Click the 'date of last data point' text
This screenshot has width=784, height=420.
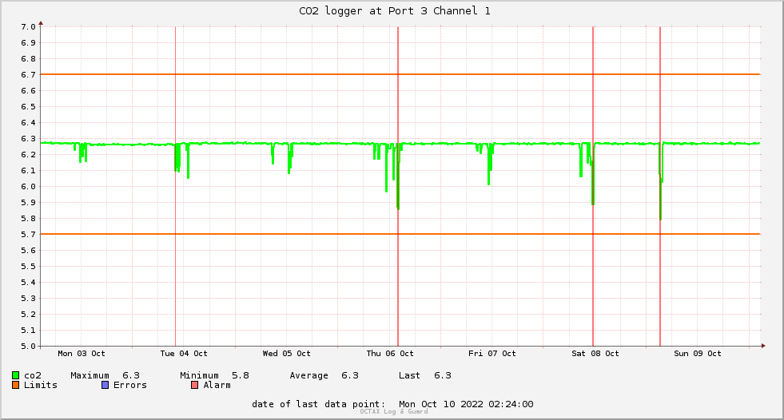(319, 404)
